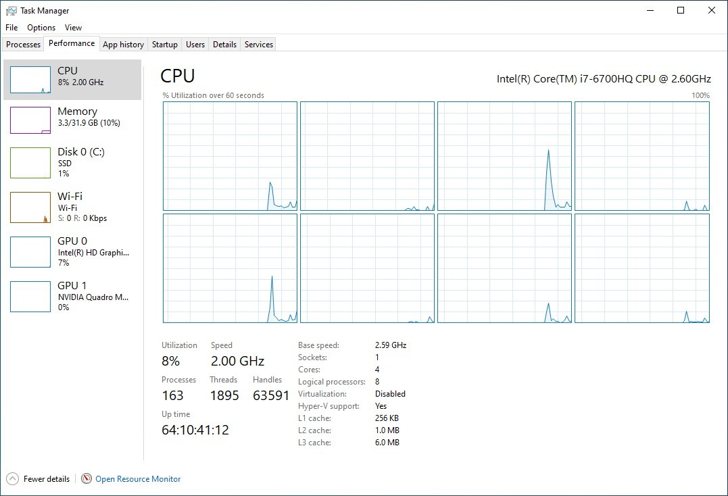Click the top-right logical processor graph

pos(642,156)
